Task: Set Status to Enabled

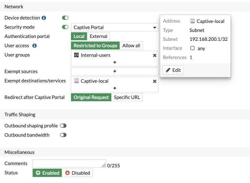Action: tap(47, 173)
